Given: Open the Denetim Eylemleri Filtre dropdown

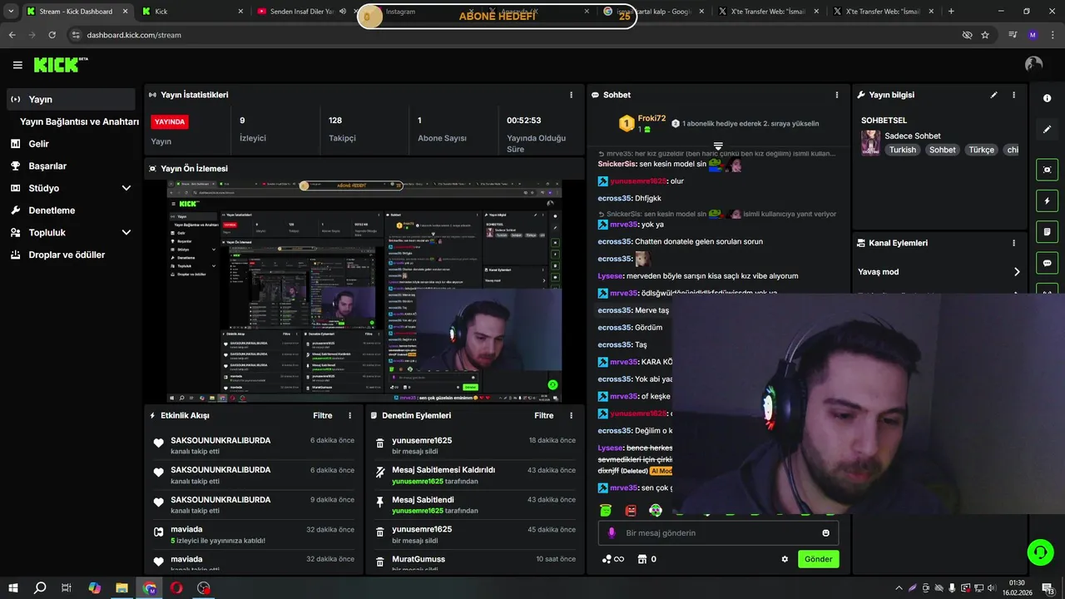Looking at the screenshot, I should pyautogui.click(x=544, y=415).
